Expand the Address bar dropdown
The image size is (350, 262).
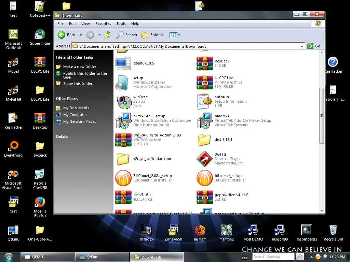tap(302, 46)
